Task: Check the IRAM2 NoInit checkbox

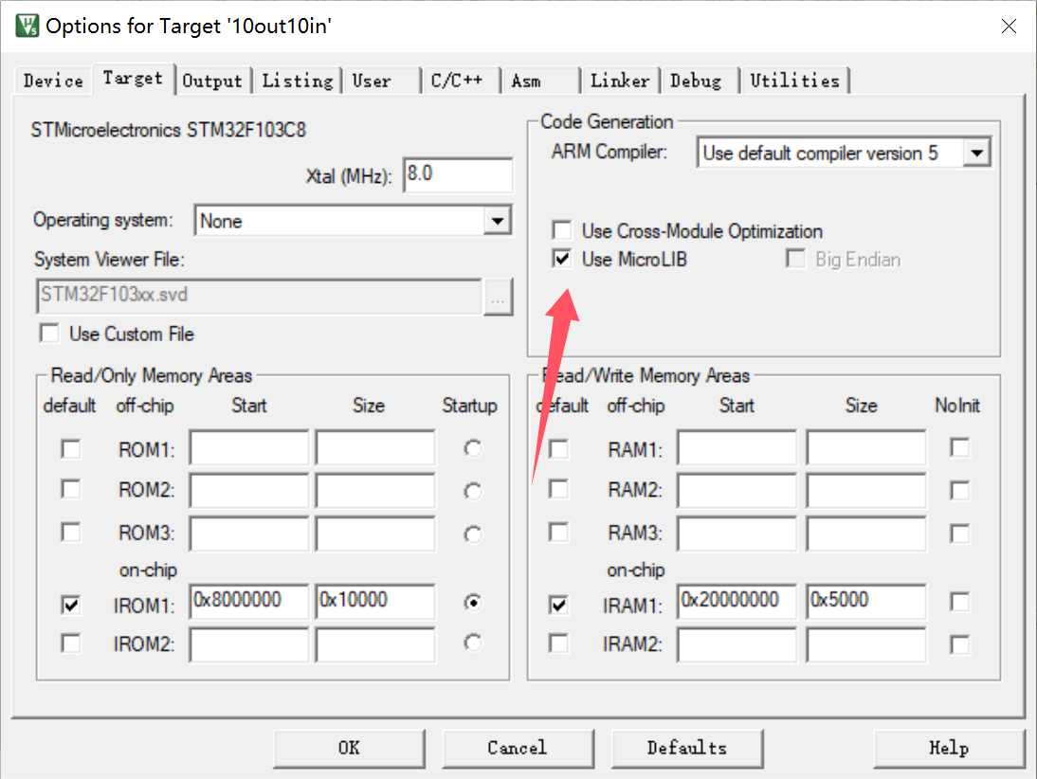Action: 959,644
